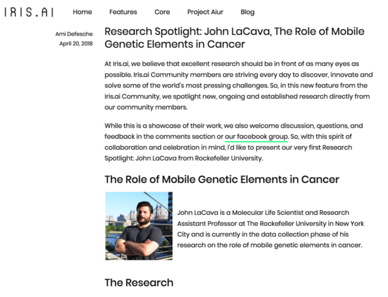Click the April 20, 2018 post date

tap(76, 43)
